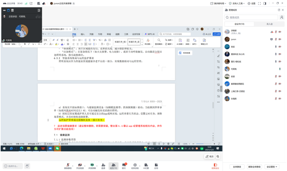Open meeting details in top-left
This screenshot has height=171, width=287.
10,3
